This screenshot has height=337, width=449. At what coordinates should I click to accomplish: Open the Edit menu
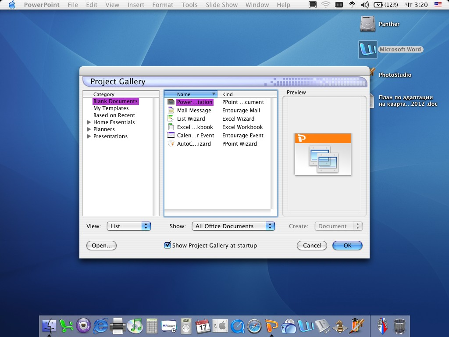pos(92,4)
